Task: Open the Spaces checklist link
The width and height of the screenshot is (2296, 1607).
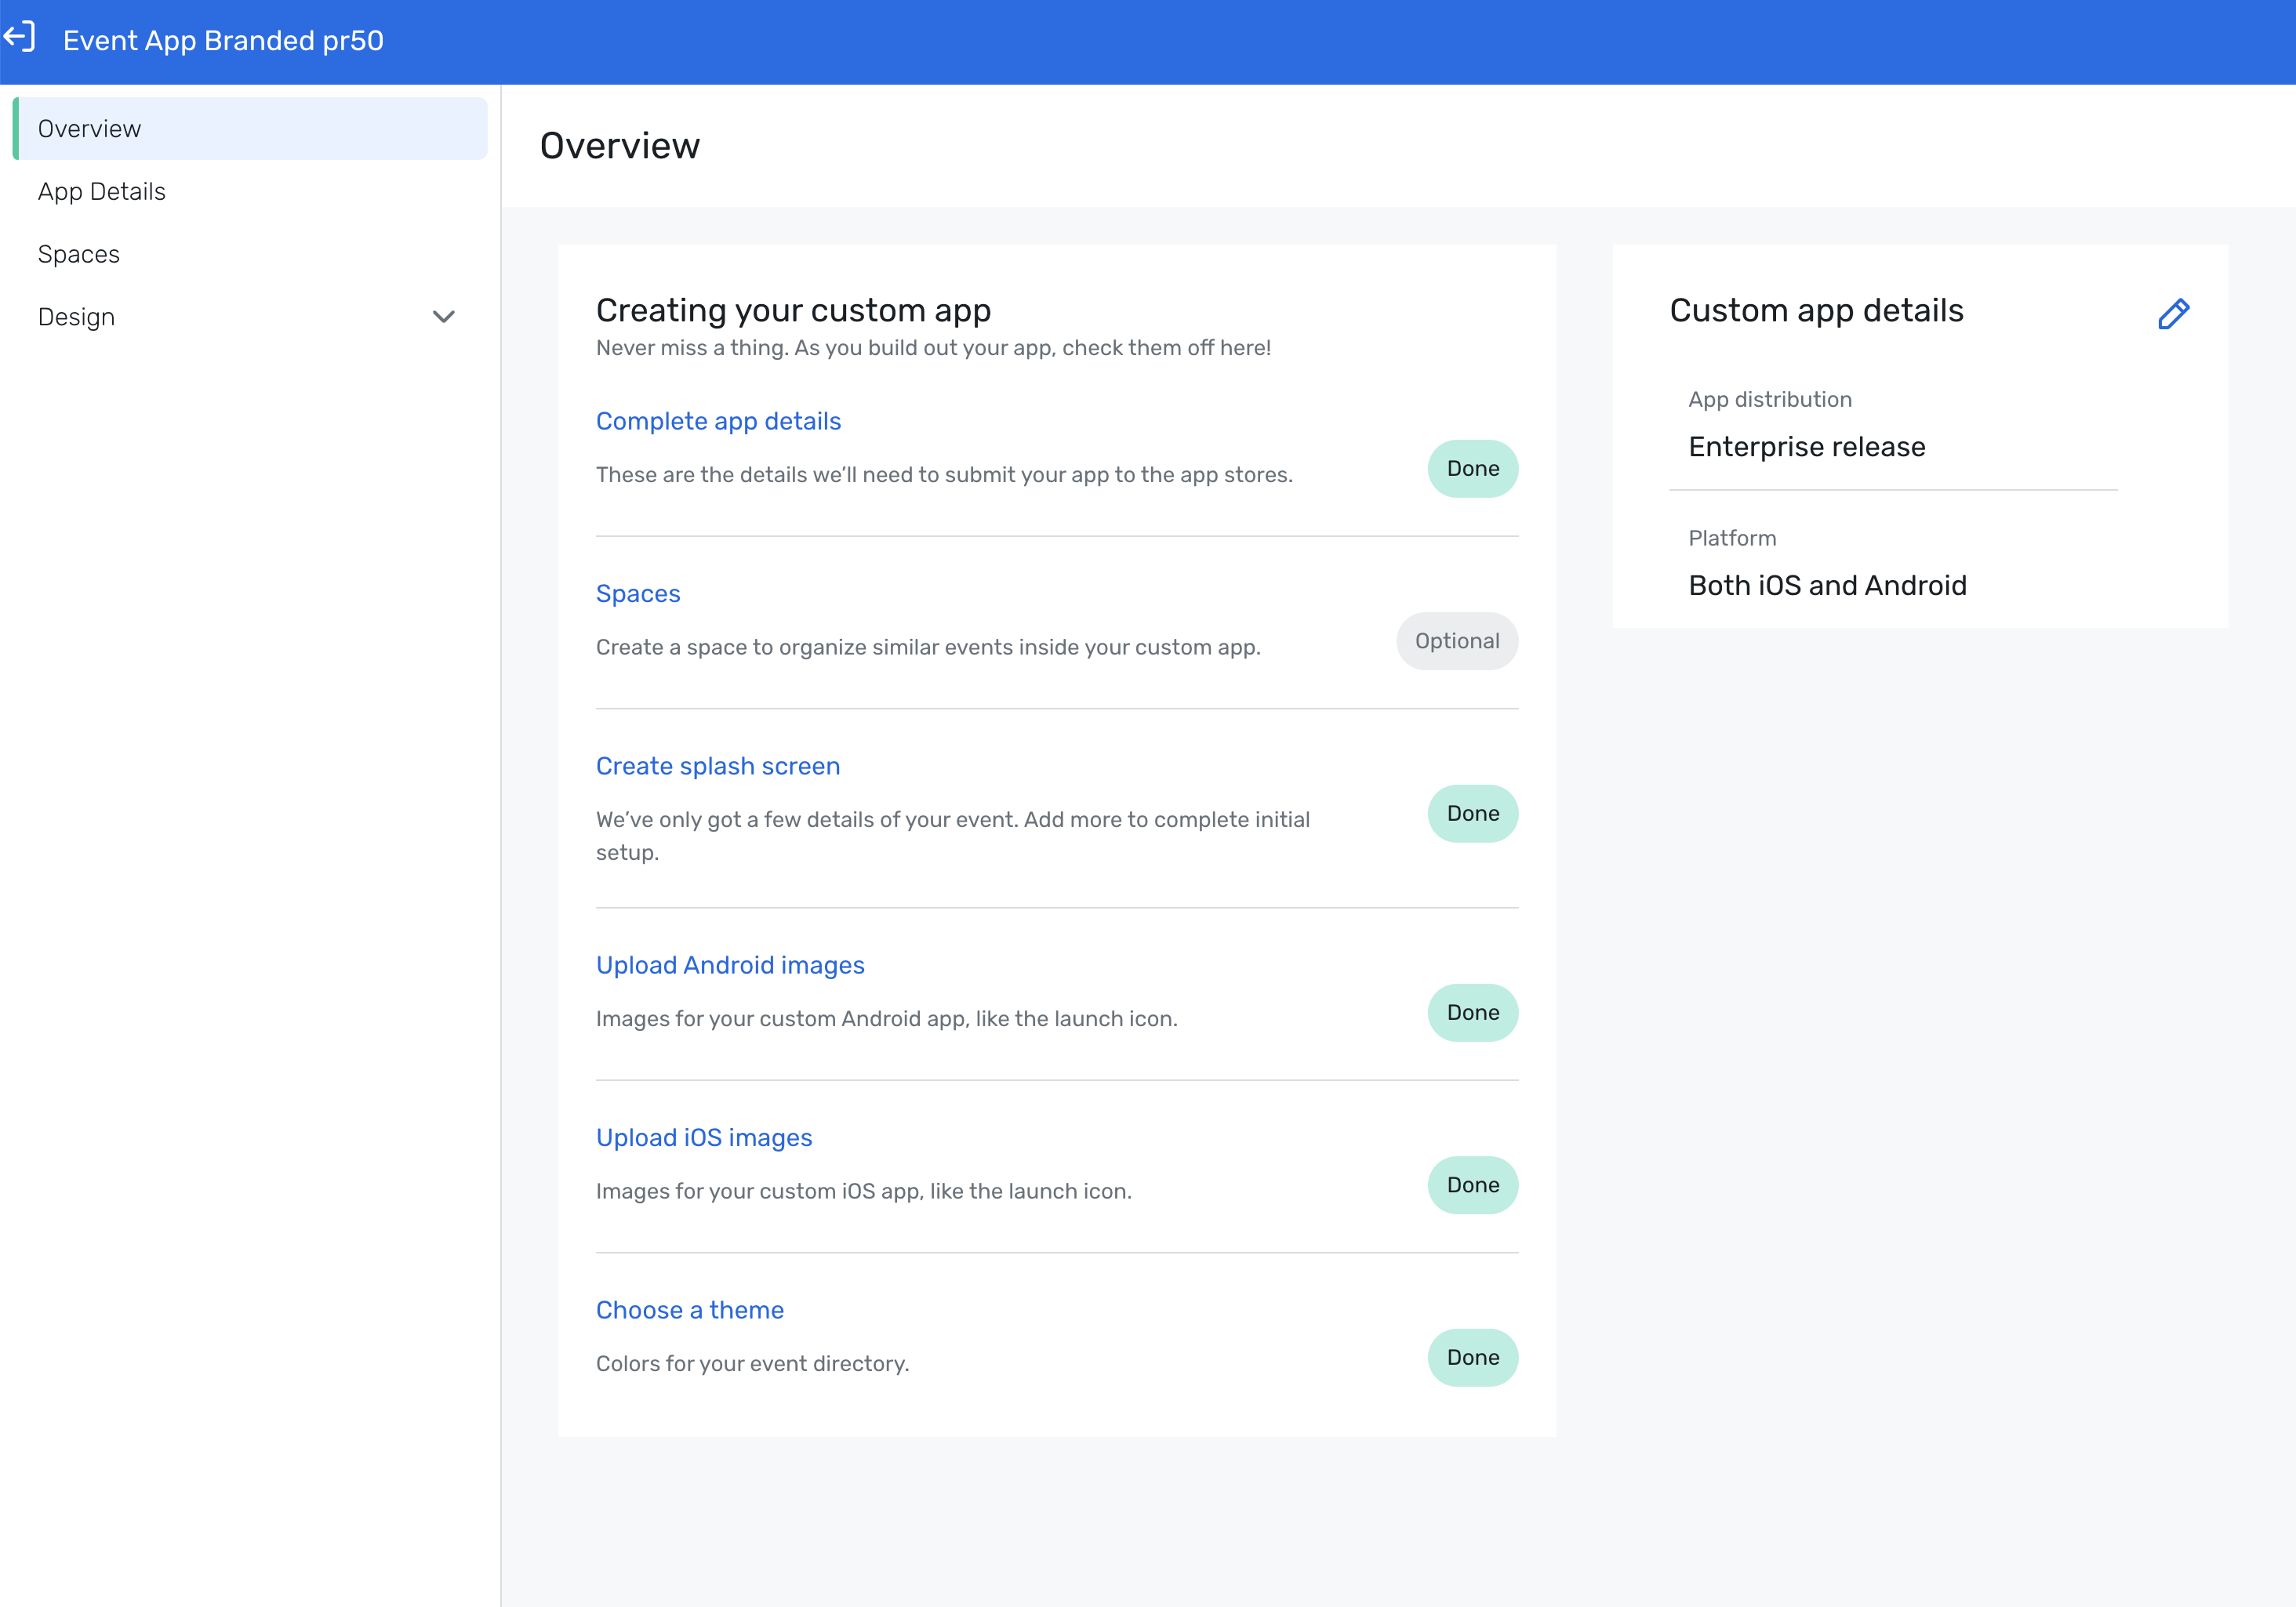Action: click(x=638, y=593)
